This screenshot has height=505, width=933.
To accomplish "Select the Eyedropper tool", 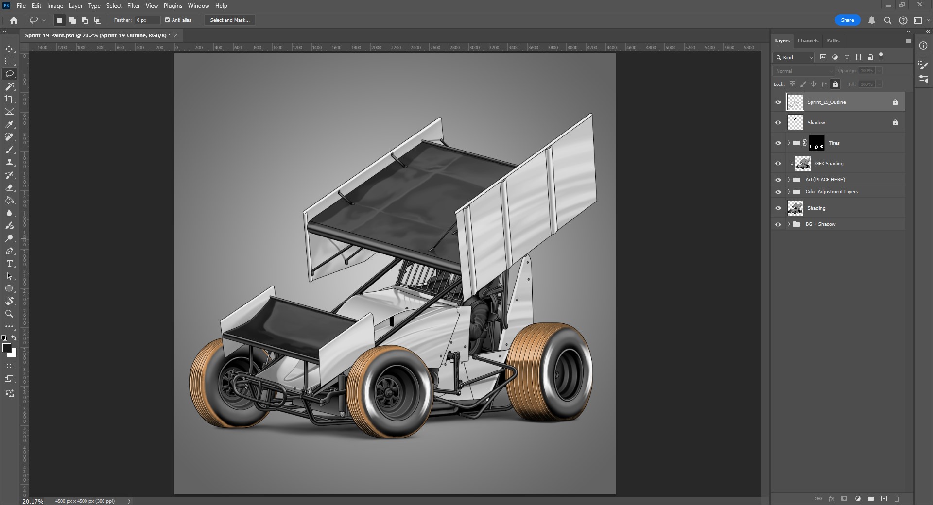I will [x=9, y=125].
